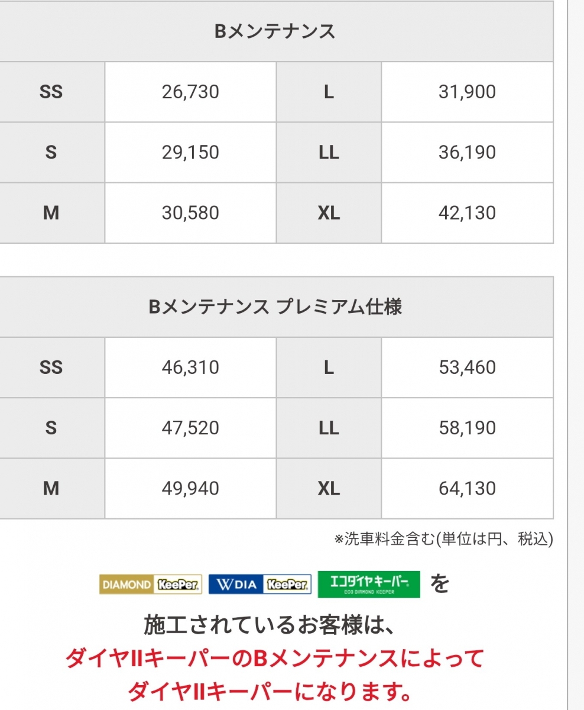Image resolution: width=584 pixels, height=710 pixels.
Task: Tap the 36,190 price for LL size
Action: pyautogui.click(x=468, y=152)
